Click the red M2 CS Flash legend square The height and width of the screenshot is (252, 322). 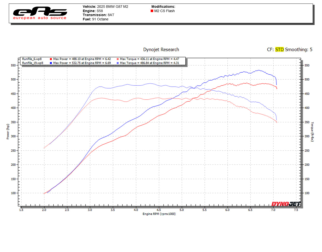click(x=151, y=11)
